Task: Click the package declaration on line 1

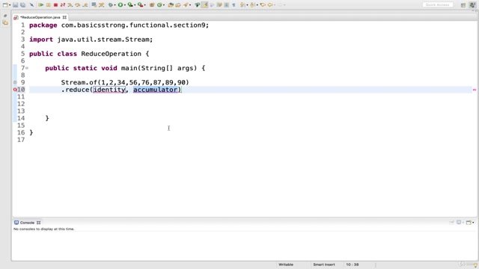Action: pos(119,25)
